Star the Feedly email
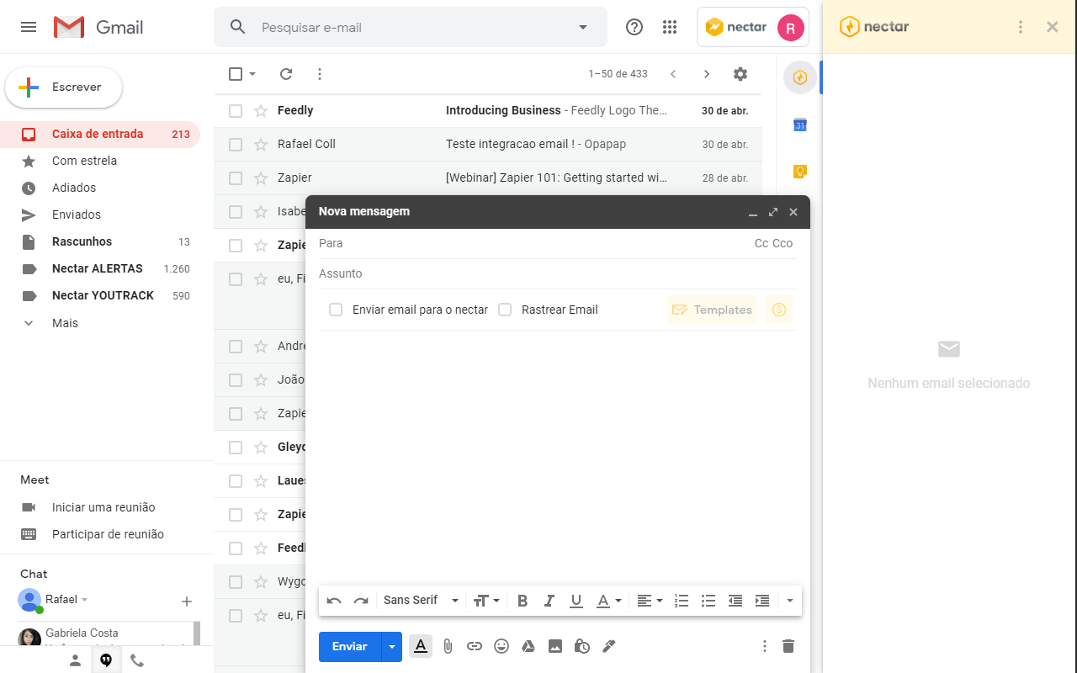 click(258, 110)
